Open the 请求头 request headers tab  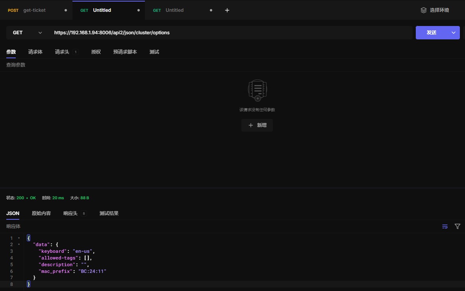tap(62, 52)
